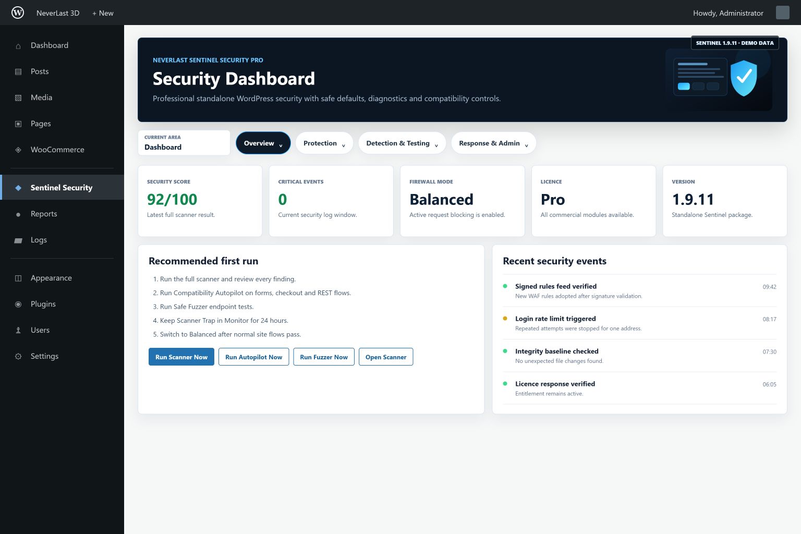
Task: Expand the Overview dropdown chevron
Action: point(281,145)
